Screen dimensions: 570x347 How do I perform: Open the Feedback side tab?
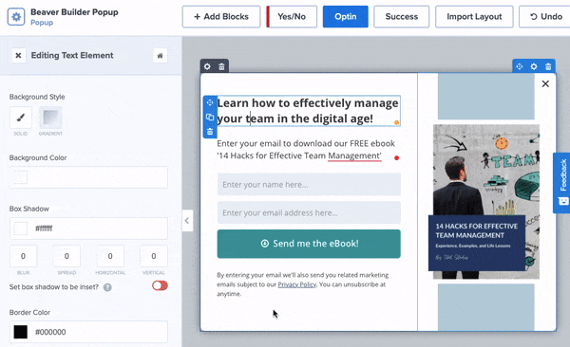click(562, 183)
